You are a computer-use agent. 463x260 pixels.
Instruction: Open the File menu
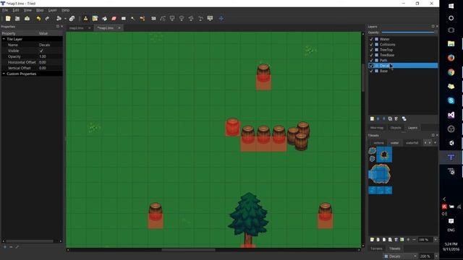pos(5,10)
